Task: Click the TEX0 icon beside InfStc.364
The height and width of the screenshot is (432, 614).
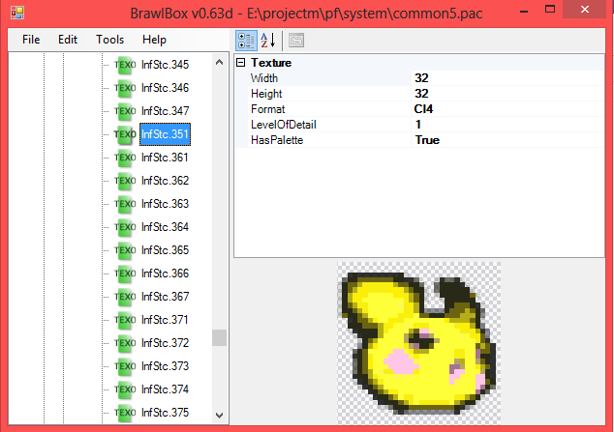Action: tap(125, 227)
